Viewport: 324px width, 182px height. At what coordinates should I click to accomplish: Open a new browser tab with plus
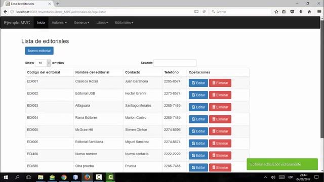pos(58,4)
